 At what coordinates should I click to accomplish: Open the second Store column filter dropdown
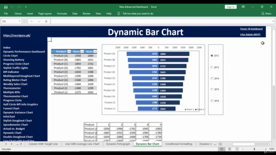click(x=95, y=52)
